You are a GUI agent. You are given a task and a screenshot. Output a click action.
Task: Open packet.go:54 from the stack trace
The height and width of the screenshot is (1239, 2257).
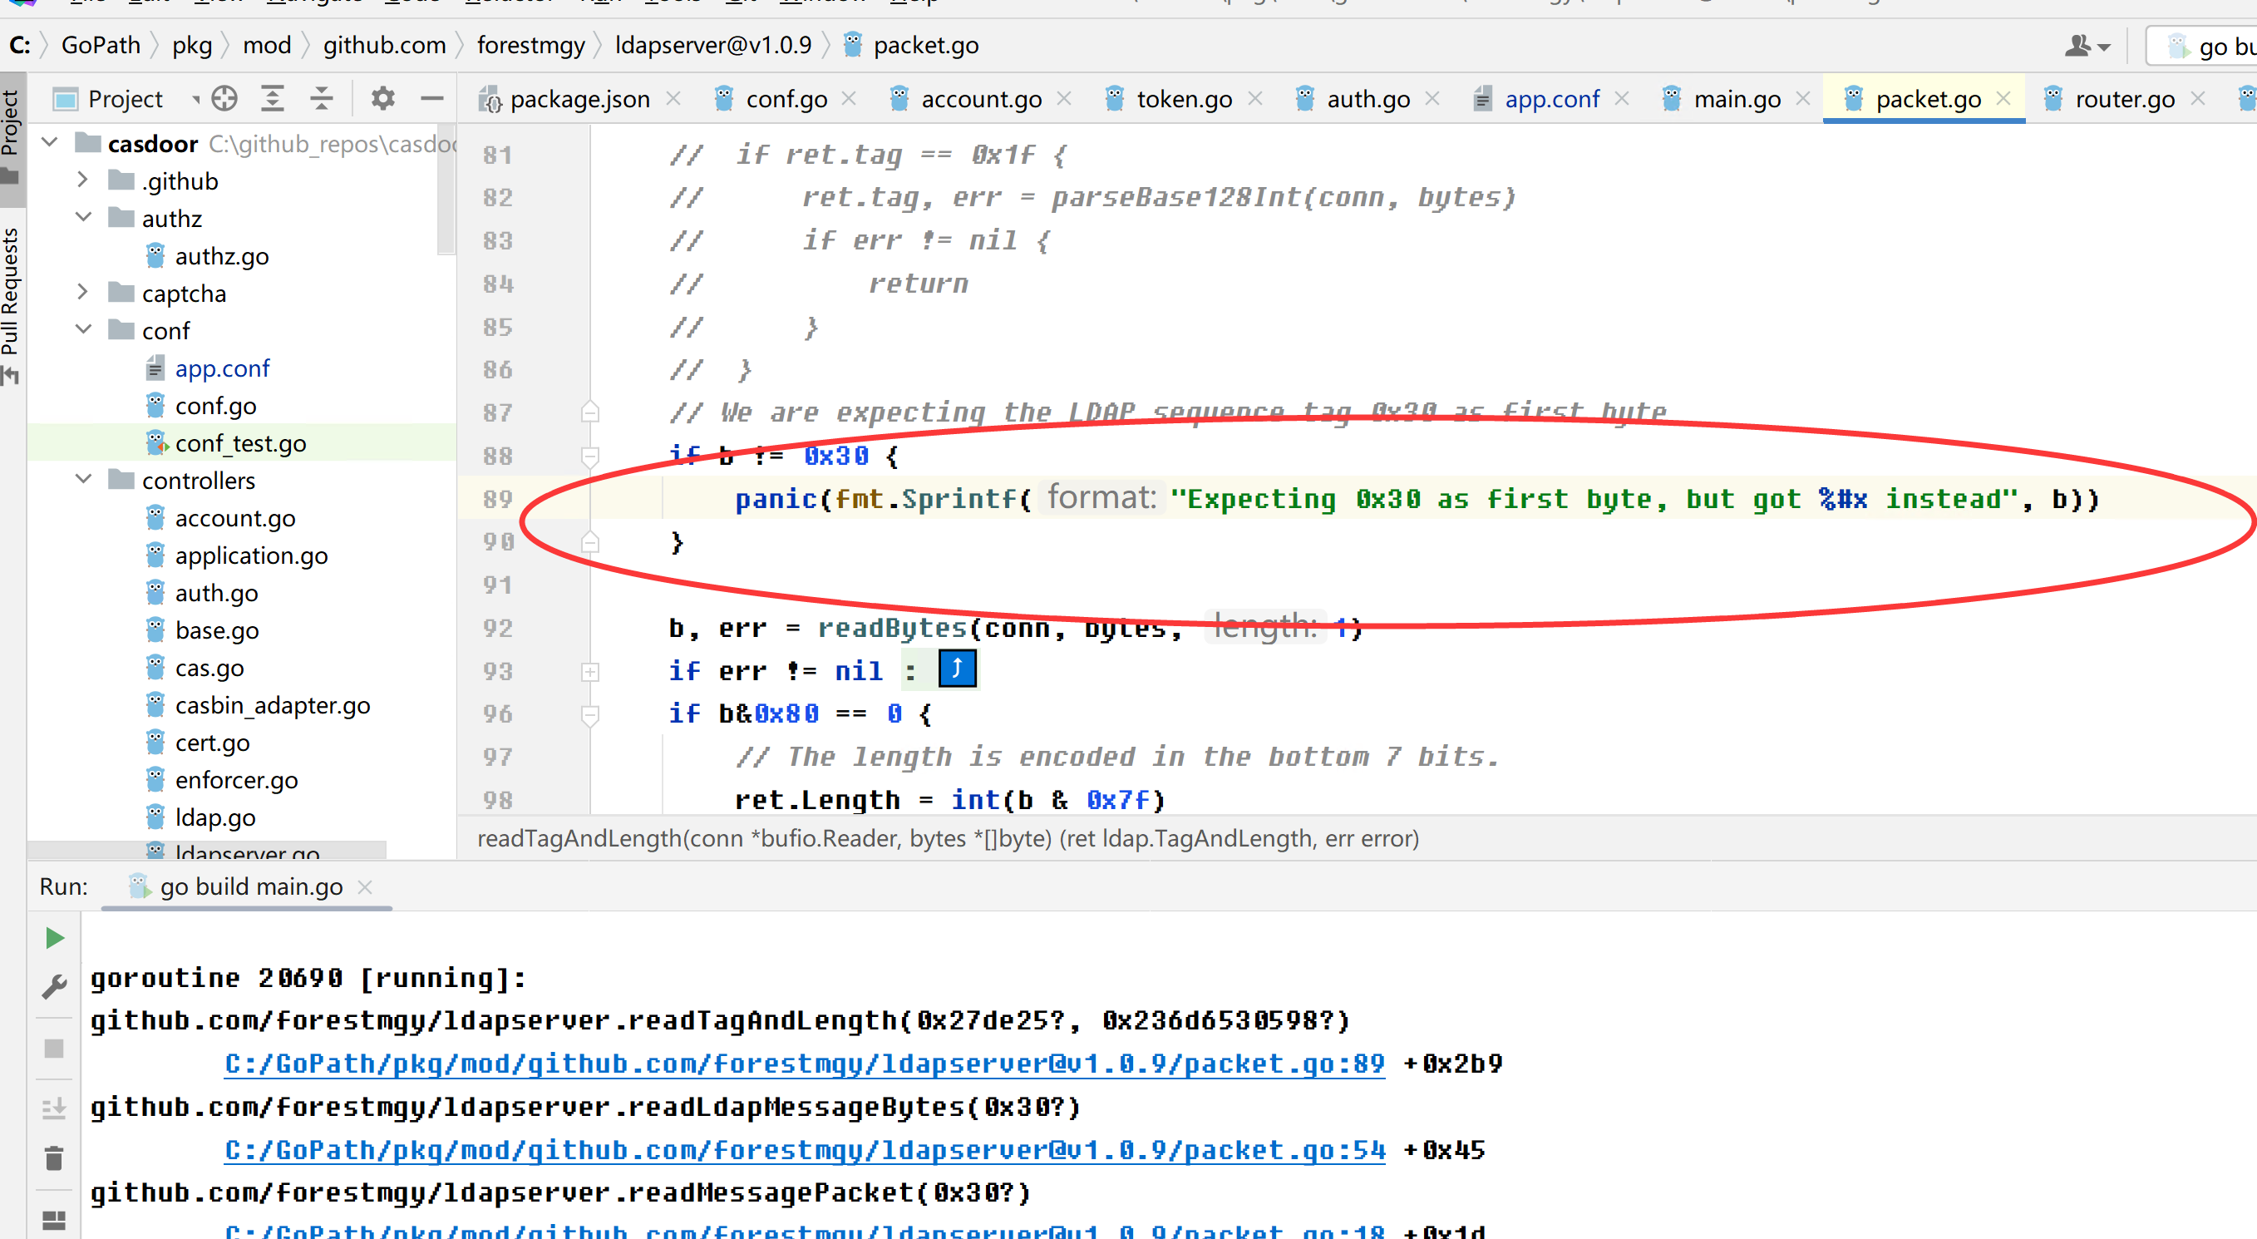point(806,1150)
